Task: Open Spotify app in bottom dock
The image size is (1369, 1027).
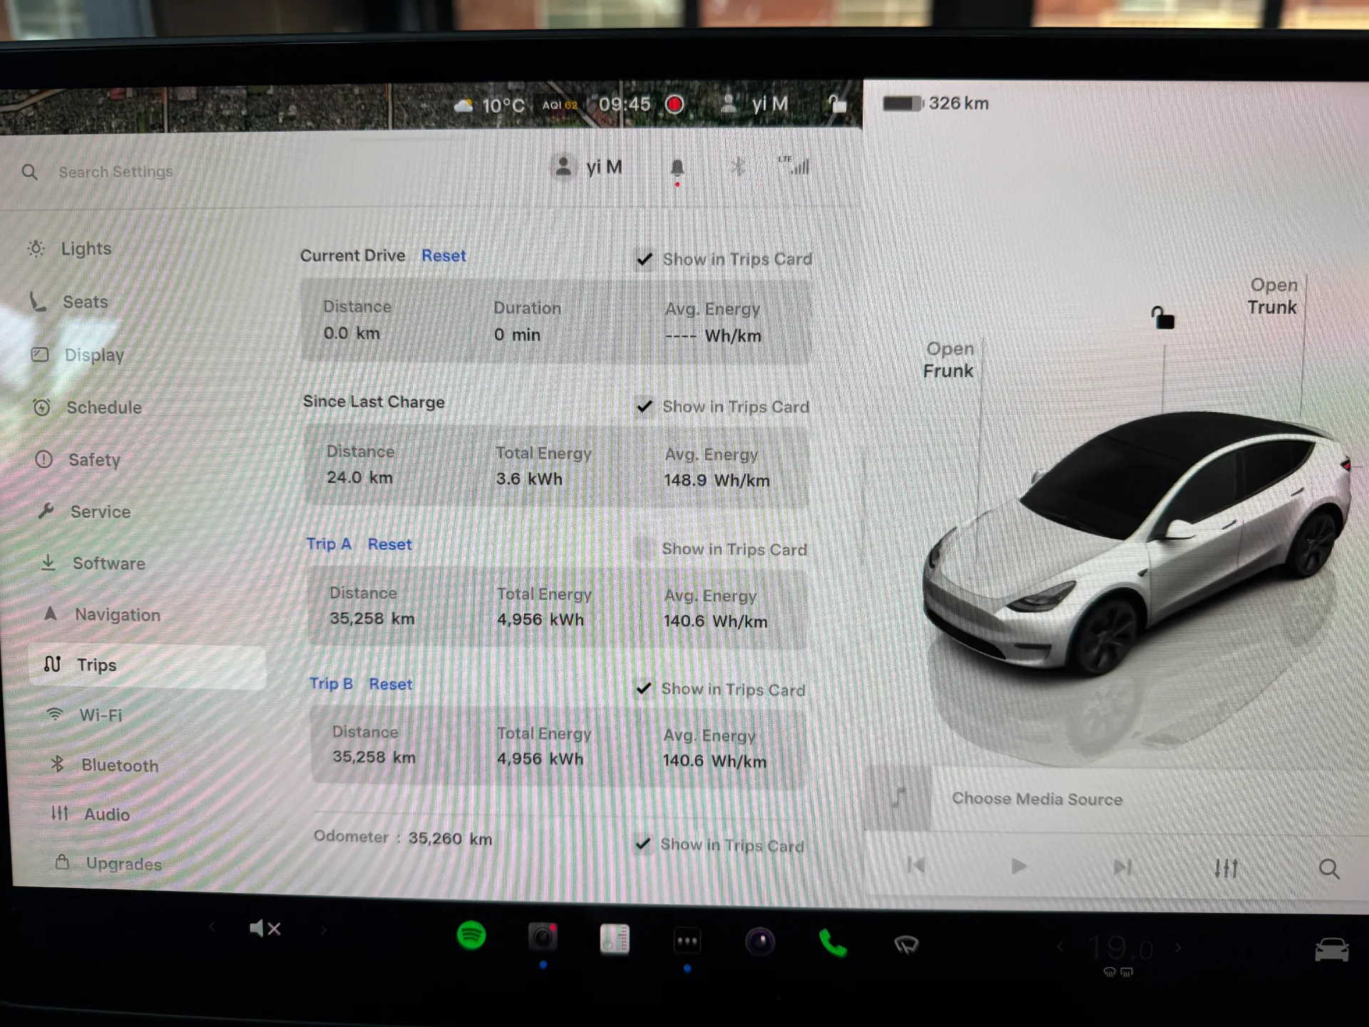Action: click(x=471, y=935)
